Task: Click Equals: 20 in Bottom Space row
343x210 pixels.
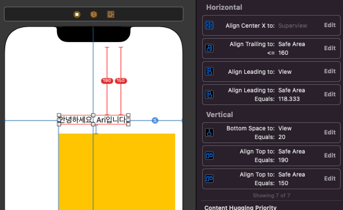Action: [x=270, y=137]
